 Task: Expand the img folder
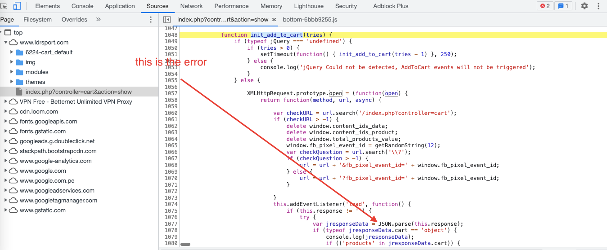coord(12,62)
